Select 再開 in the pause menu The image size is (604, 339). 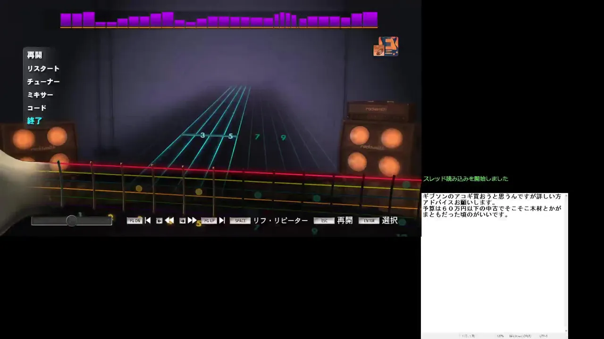click(34, 55)
